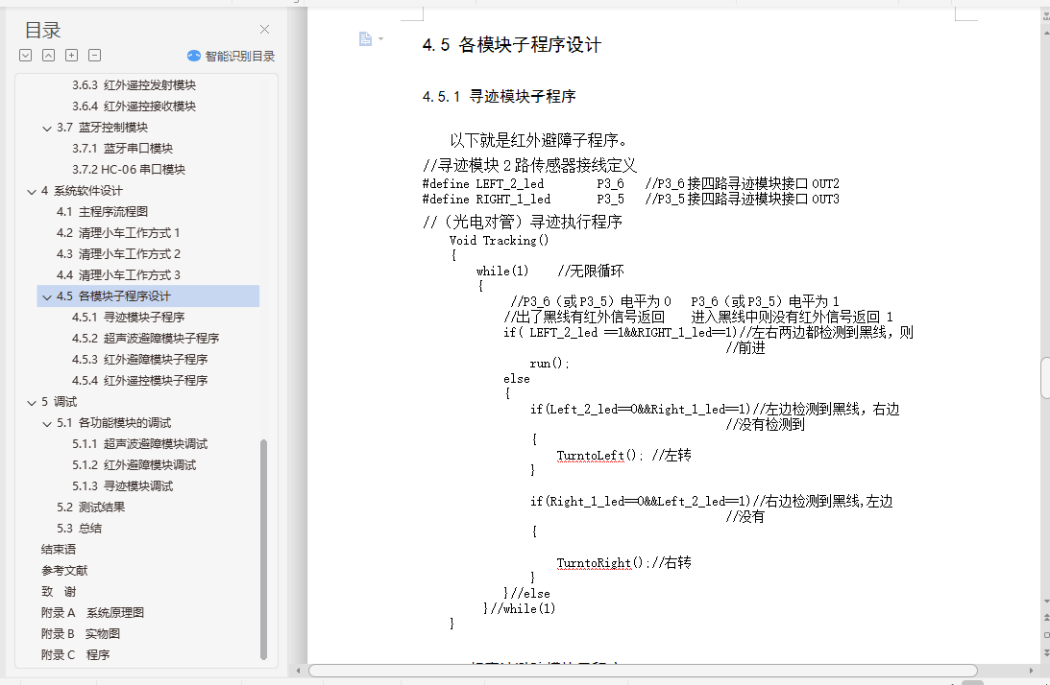Go to 5.1.2 红外避障模块调试
1050x685 pixels.
pyautogui.click(x=134, y=465)
